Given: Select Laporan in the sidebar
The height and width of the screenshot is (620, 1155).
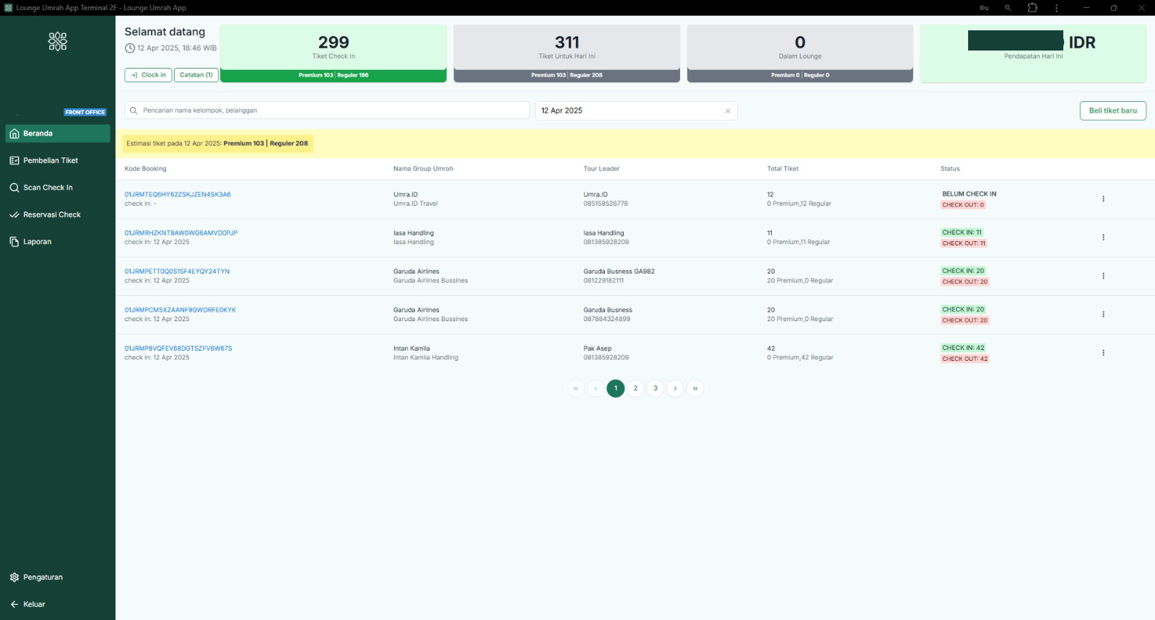Looking at the screenshot, I should pyautogui.click(x=37, y=242).
